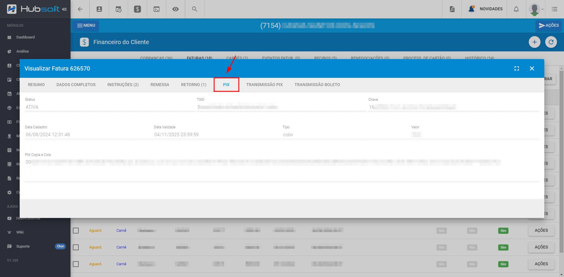Click the eye view toolbar icon
Screen dimensions: 564x277
point(175,9)
